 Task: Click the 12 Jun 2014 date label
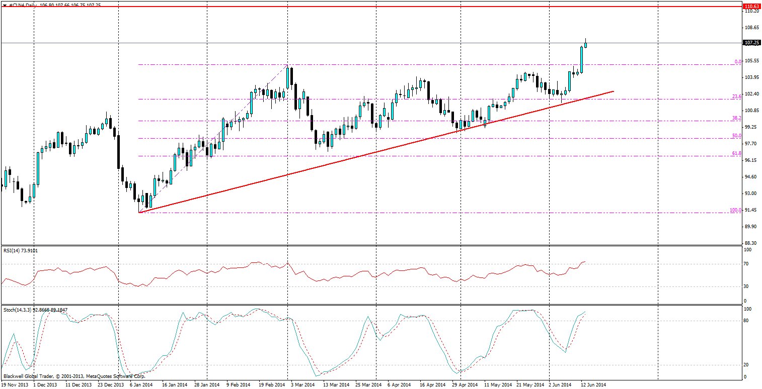click(593, 385)
